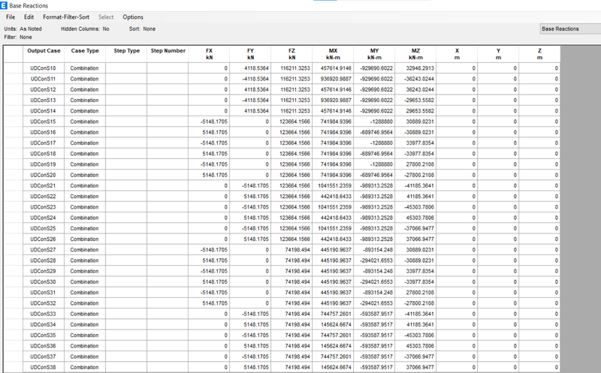Screen dimensions: 601x373
Task: Select the UDConS13 output case cell
Action: click(44, 101)
